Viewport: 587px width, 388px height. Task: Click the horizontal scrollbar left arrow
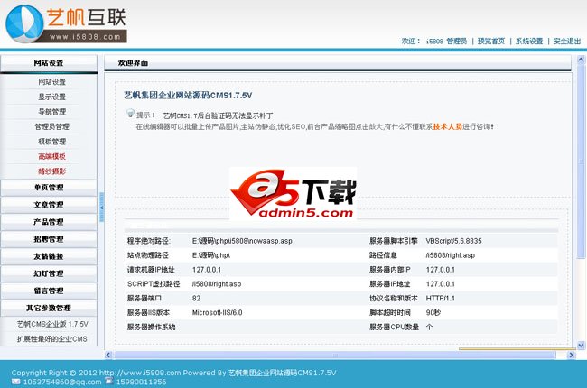108,355
